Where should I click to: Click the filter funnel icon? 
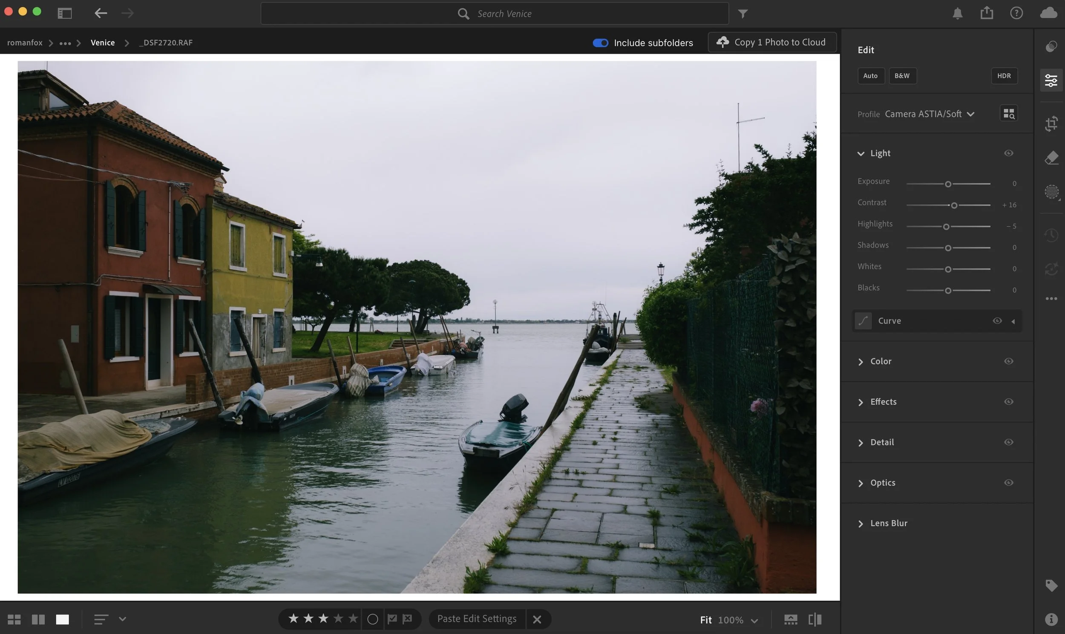click(743, 14)
